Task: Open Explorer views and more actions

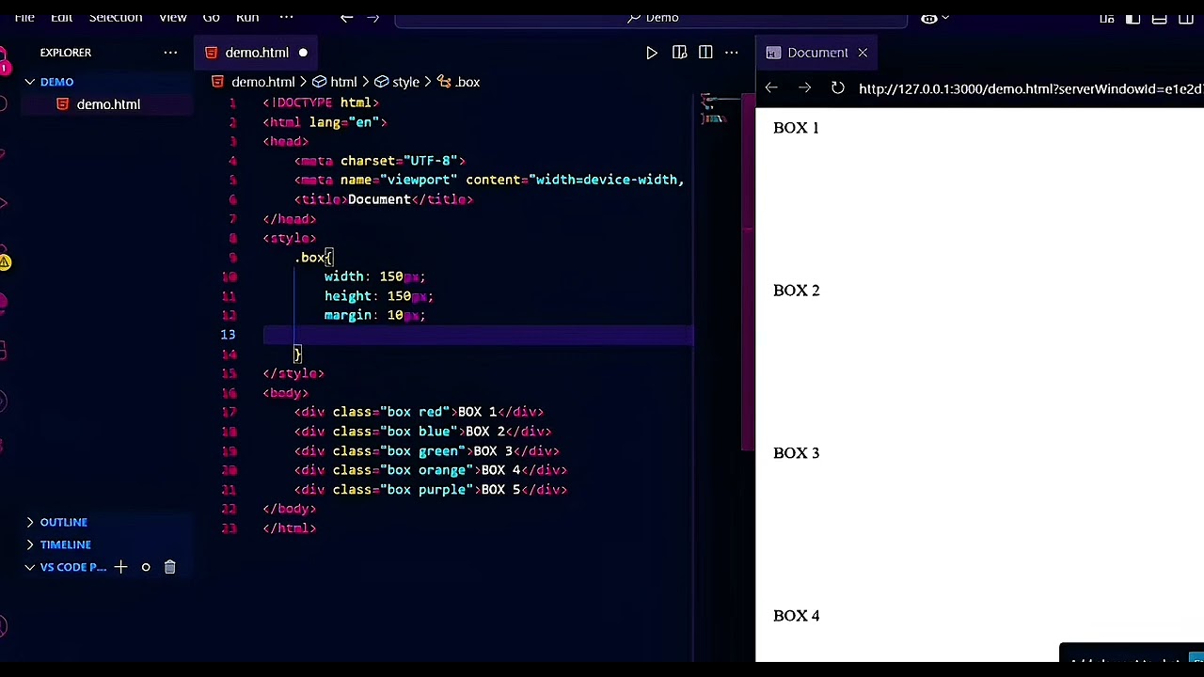Action: [x=170, y=53]
